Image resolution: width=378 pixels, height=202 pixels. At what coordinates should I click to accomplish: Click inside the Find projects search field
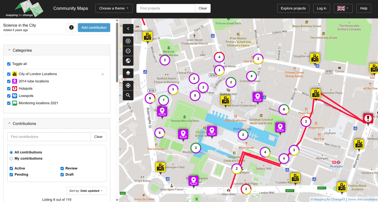pos(165,8)
